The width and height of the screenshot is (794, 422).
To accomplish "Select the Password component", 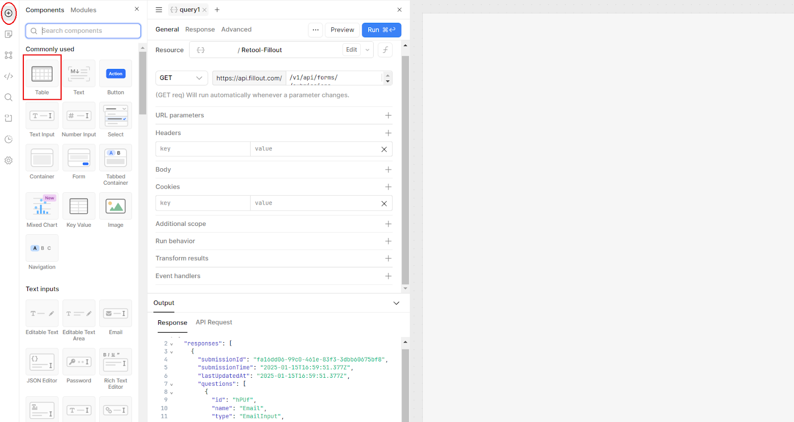I will click(79, 366).
